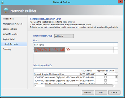The width and height of the screenshot is (125, 98).
Task: Open the All Hosts filter dropdown
Action: click(64, 36)
